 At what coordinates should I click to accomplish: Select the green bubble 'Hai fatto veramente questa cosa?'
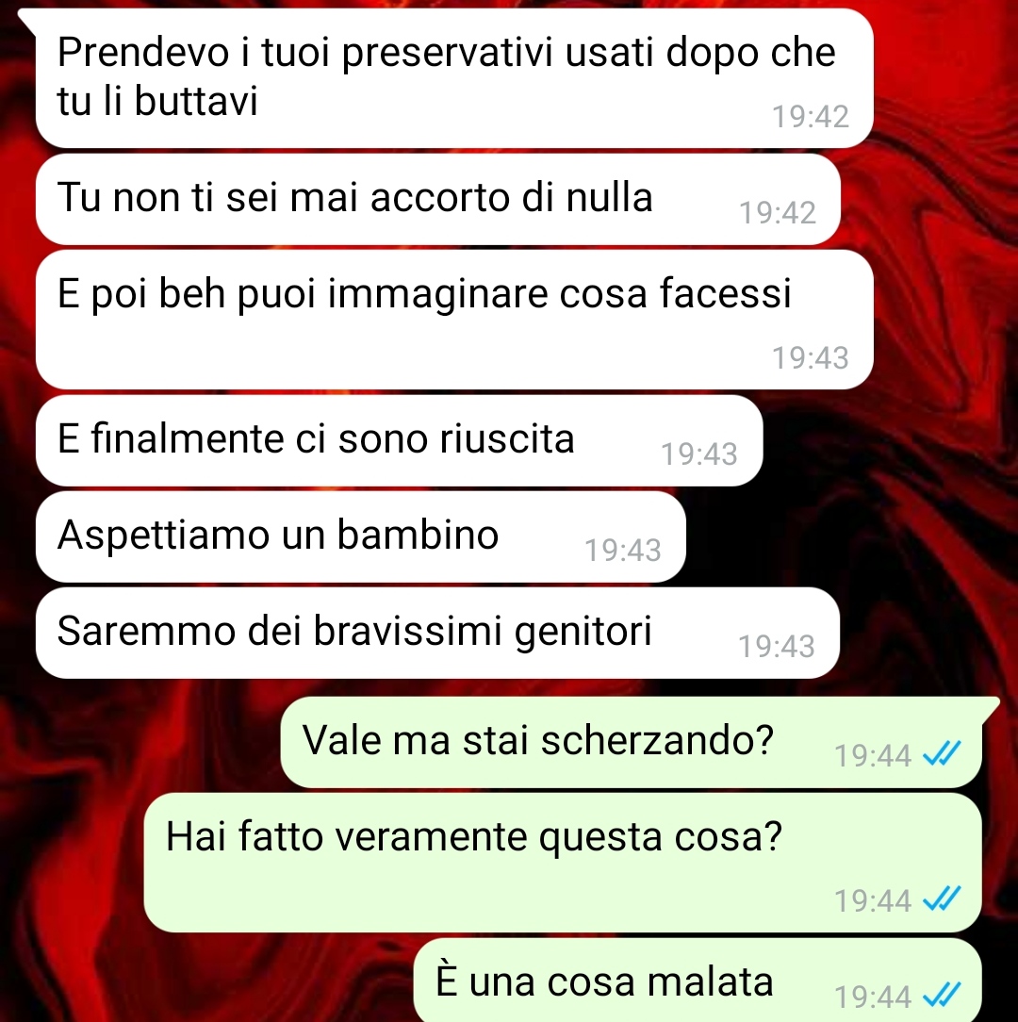point(563,863)
